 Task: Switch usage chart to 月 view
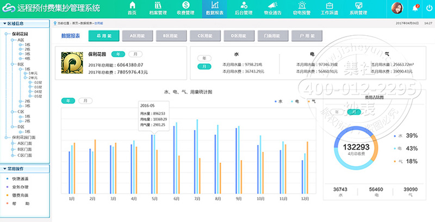85,100
